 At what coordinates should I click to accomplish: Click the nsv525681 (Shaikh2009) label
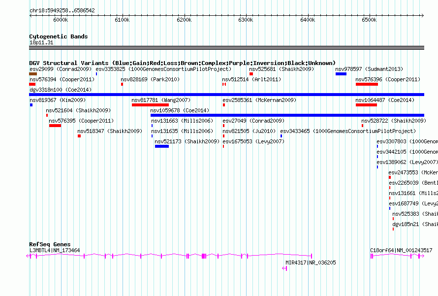(x=282, y=69)
